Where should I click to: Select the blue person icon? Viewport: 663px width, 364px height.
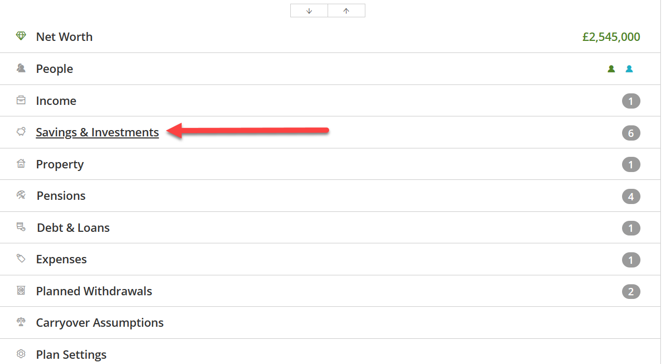point(629,69)
